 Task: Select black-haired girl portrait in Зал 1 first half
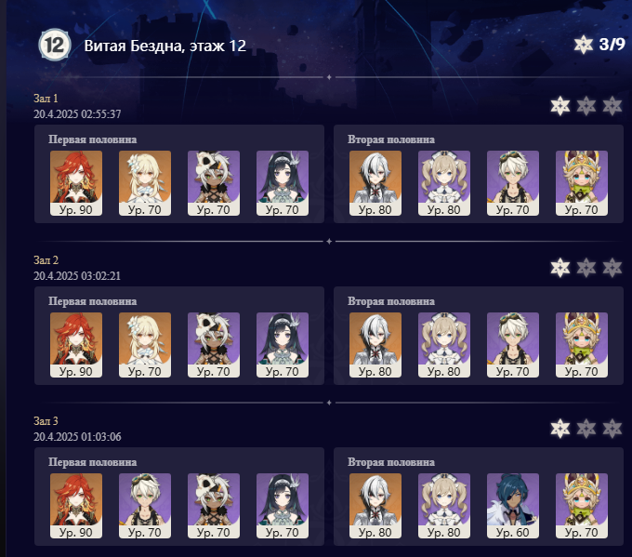(283, 183)
